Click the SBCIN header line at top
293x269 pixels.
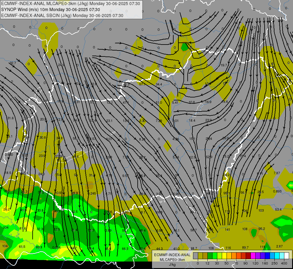point(62,16)
